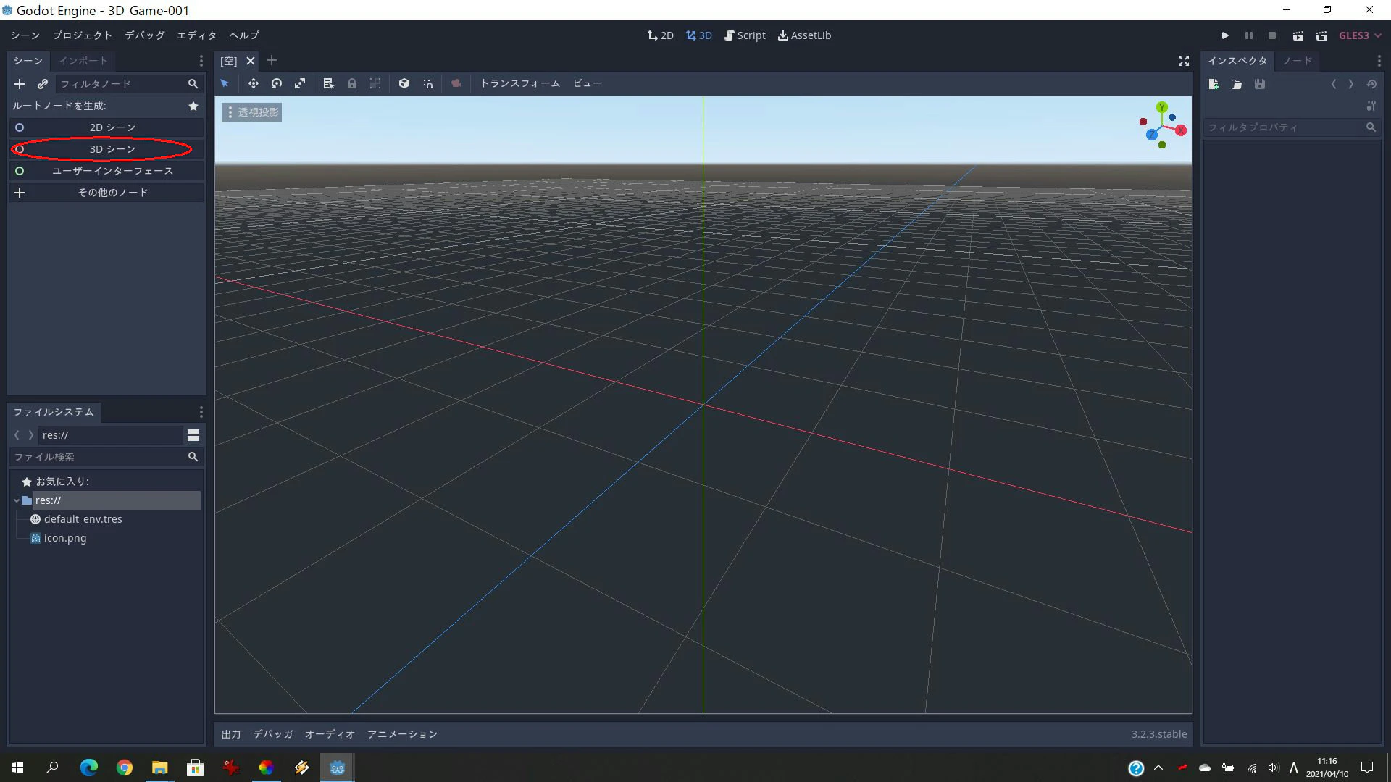Play the project with the play button
This screenshot has height=782, width=1391.
[1225, 35]
